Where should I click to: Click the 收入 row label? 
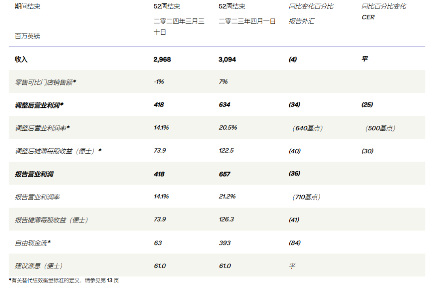[21, 59]
